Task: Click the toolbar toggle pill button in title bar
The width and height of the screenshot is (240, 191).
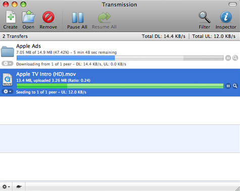Action: coord(232,5)
